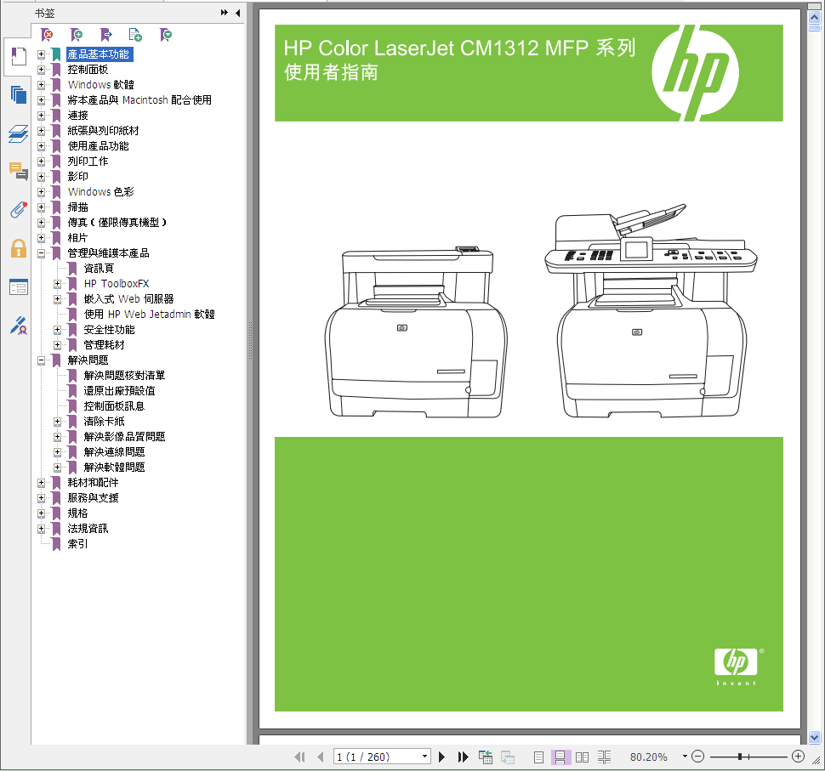Open the Security padlock panel icon
The height and width of the screenshot is (771, 825).
[x=19, y=248]
